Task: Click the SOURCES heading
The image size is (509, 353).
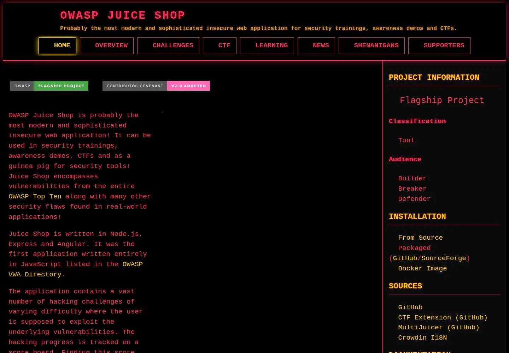Action: 405,286
